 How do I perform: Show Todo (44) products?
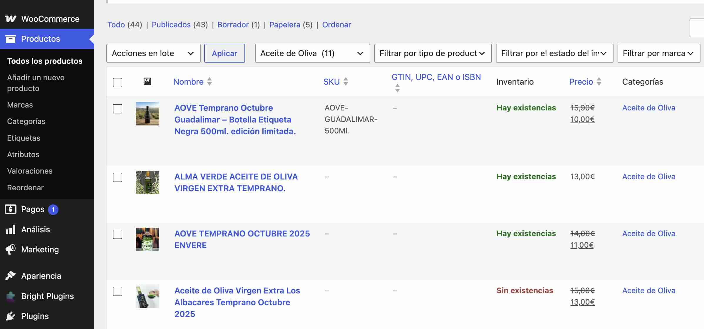tap(125, 25)
